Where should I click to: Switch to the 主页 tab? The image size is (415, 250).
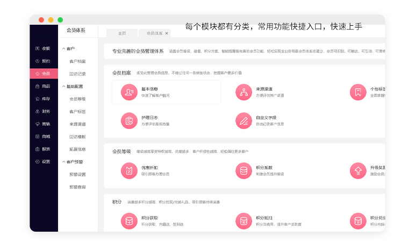click(122, 33)
